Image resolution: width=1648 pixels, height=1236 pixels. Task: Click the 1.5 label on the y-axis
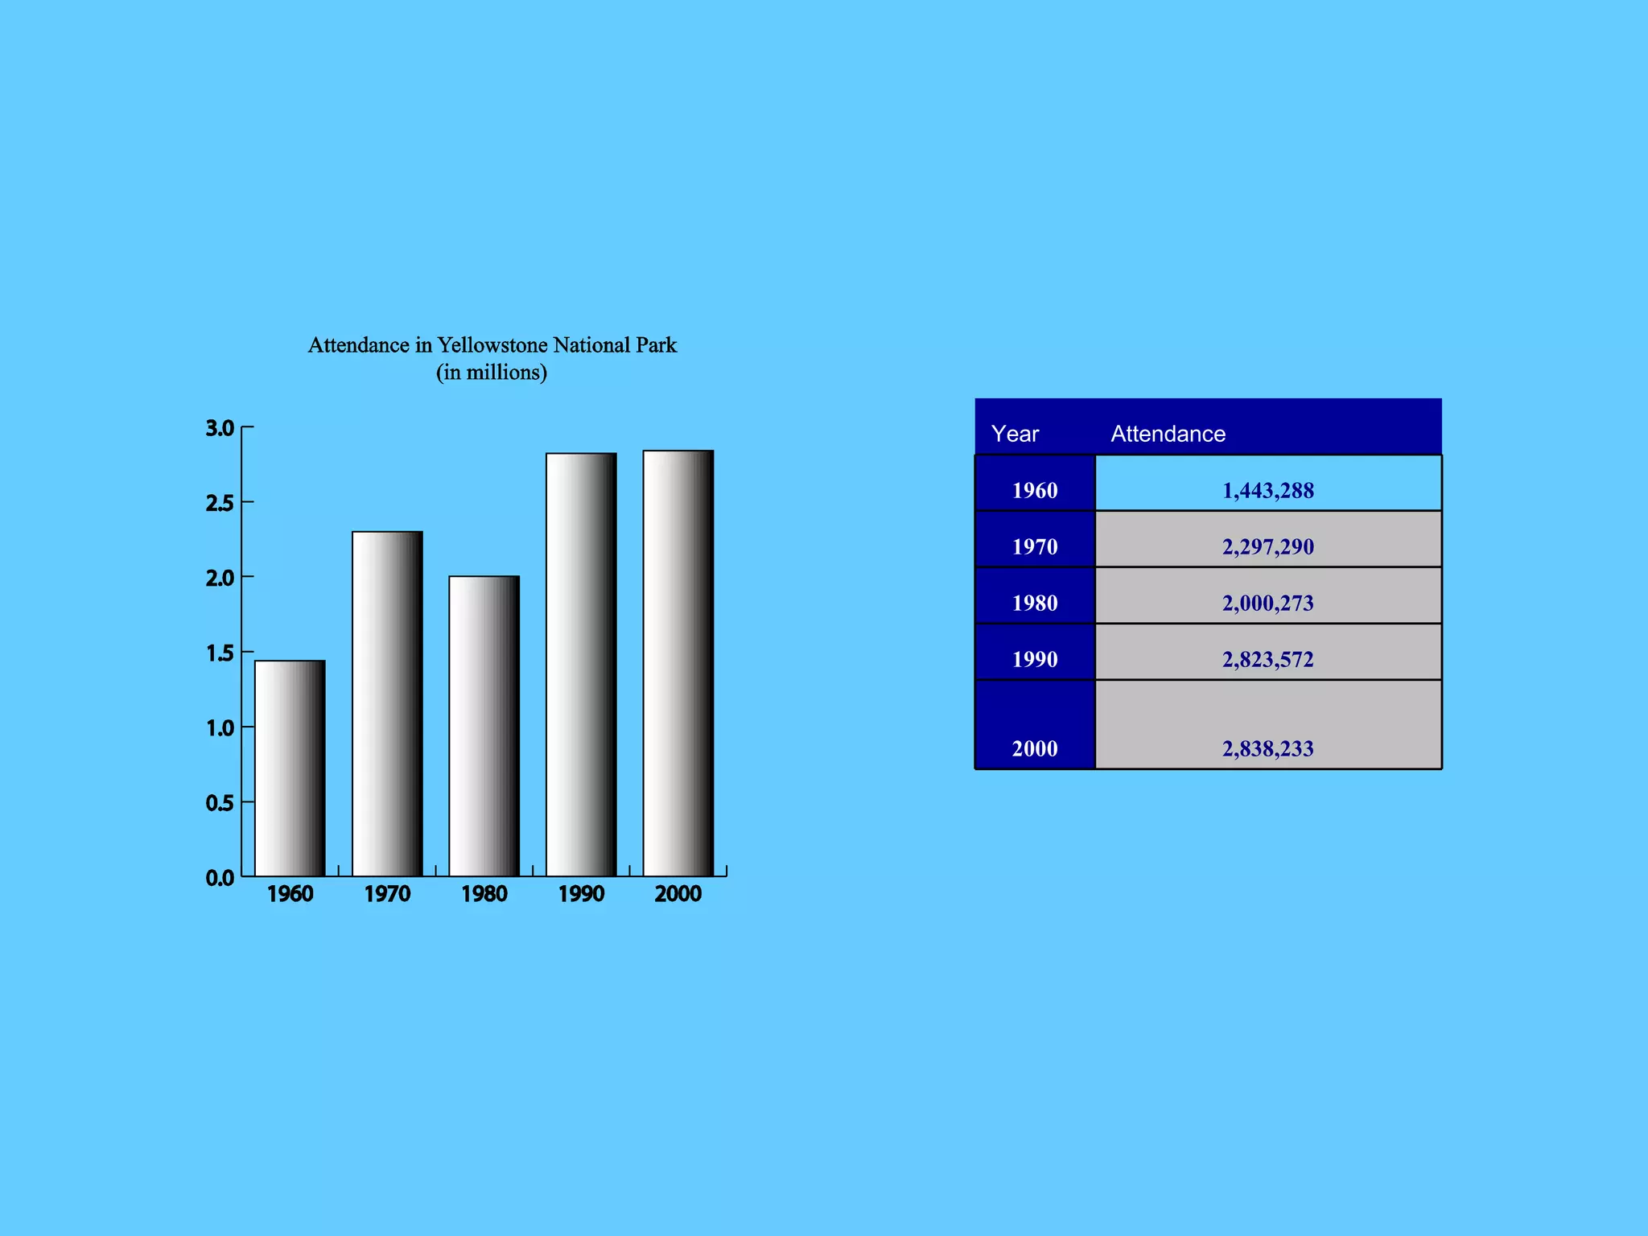[220, 653]
